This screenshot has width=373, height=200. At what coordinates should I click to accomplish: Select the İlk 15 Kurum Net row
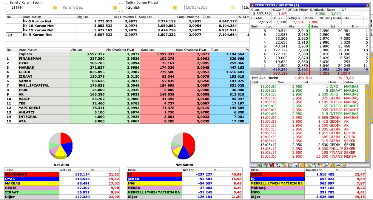pos(128,30)
